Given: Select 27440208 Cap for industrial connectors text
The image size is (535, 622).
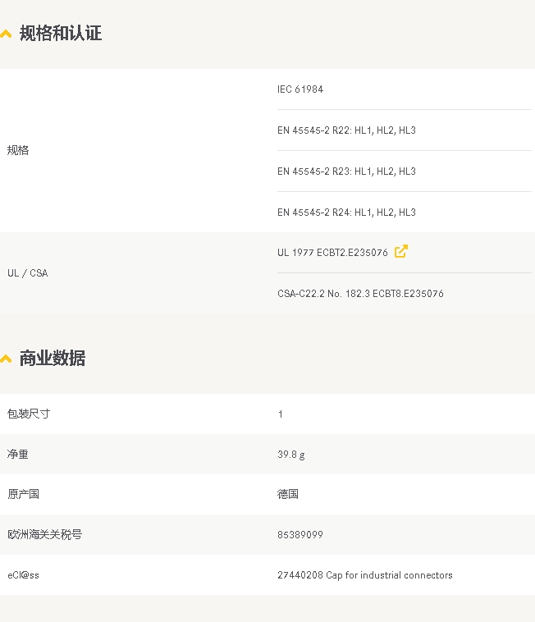Looking at the screenshot, I should tap(365, 575).
